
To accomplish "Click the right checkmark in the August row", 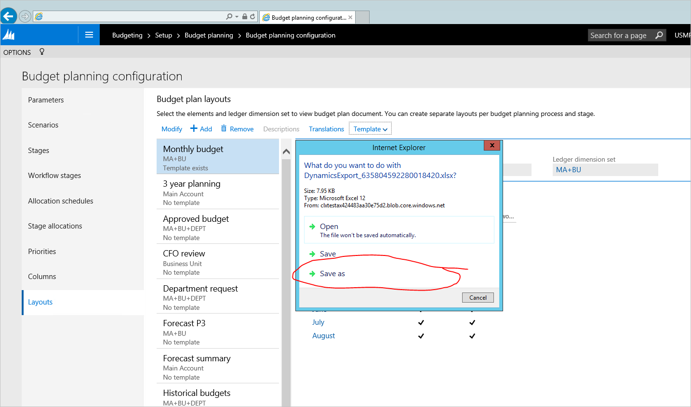I will point(472,336).
